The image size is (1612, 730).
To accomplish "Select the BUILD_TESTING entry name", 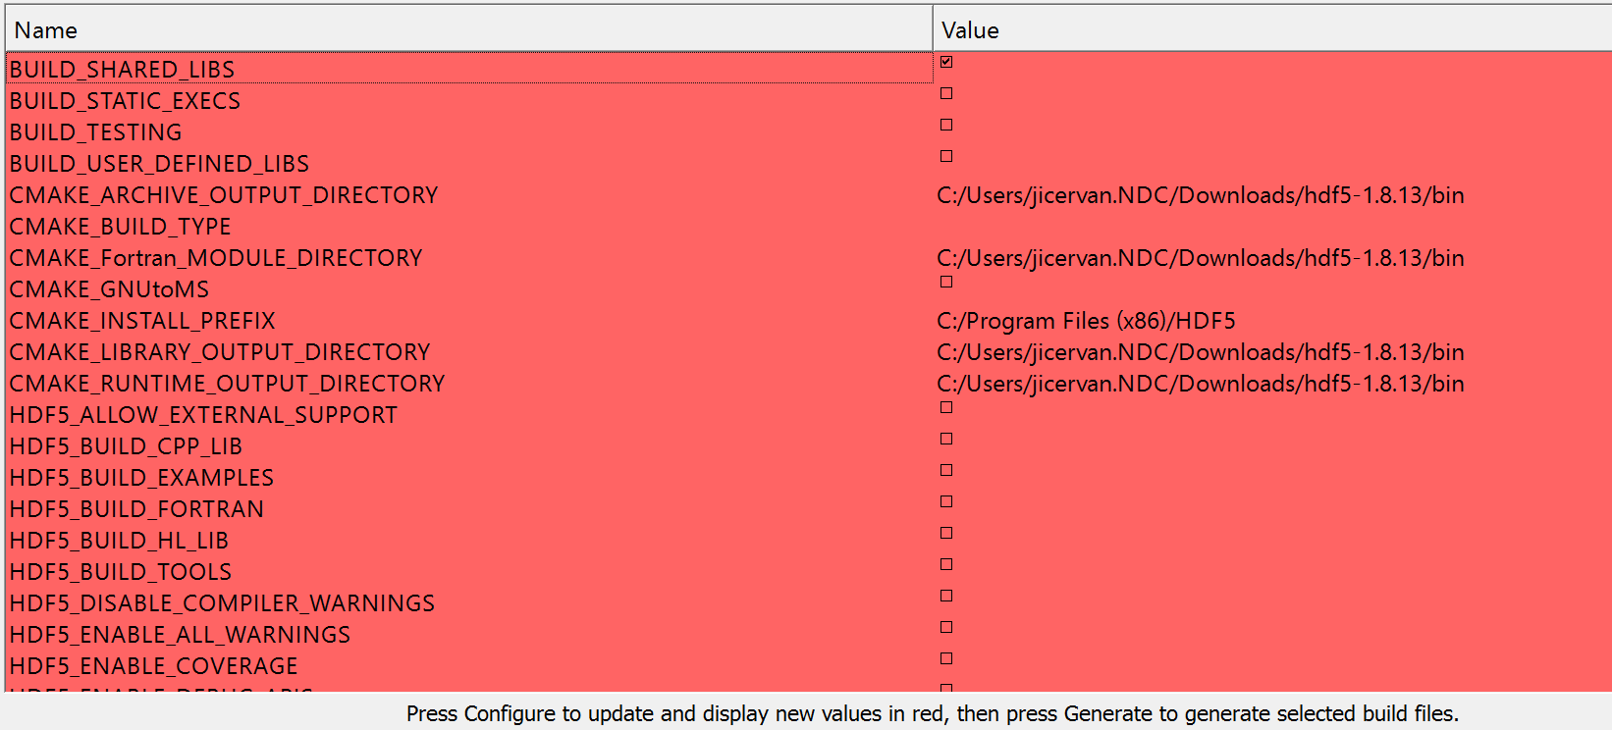I will (x=95, y=132).
